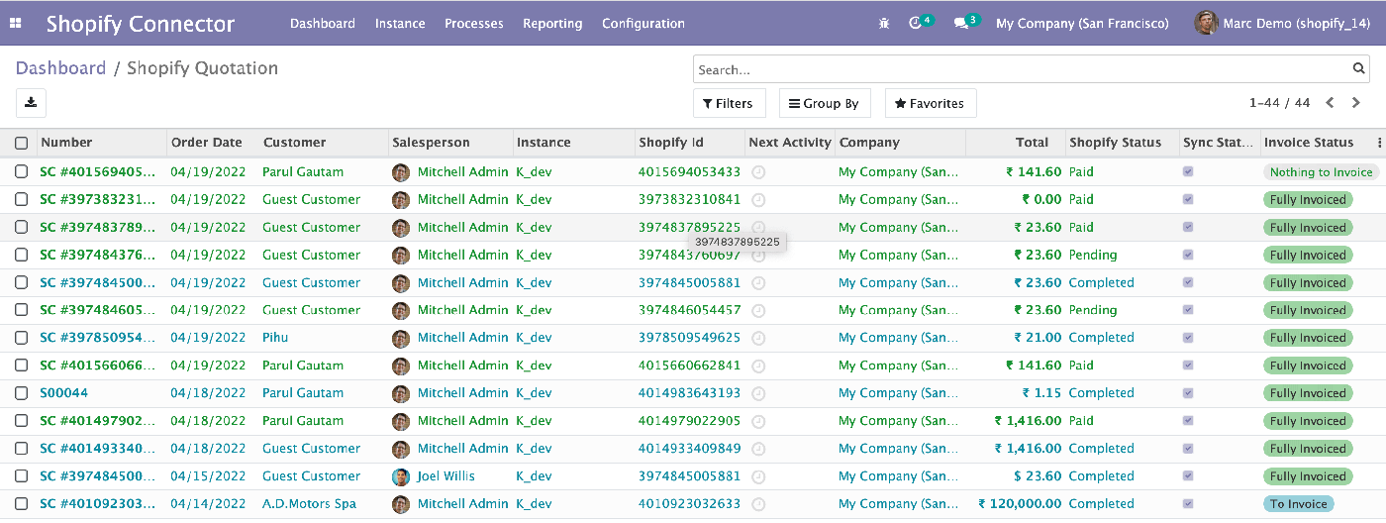Click activity clock for 4014979022905 row
The image size is (1386, 523).
758,421
